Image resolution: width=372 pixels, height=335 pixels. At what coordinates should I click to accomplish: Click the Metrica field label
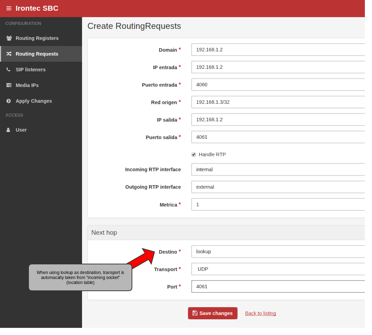[x=168, y=205]
